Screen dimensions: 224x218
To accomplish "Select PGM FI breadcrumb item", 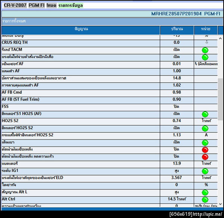I will click(37, 5).
